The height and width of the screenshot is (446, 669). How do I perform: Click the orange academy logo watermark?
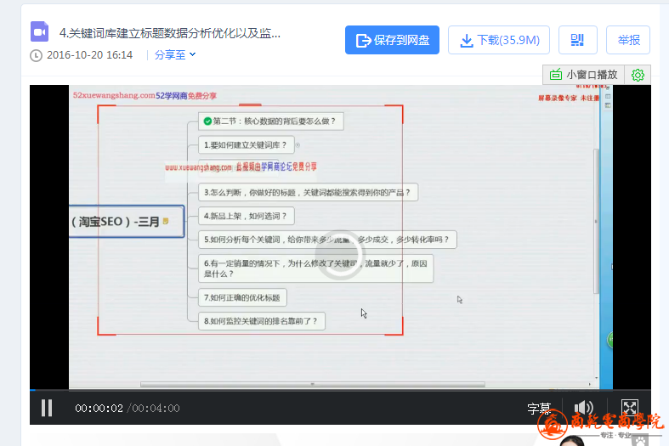click(x=603, y=425)
